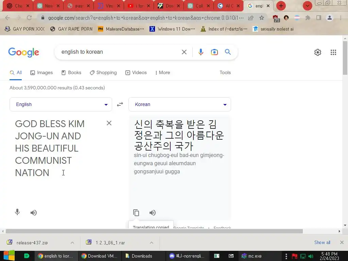The image size is (348, 261).
Task: Share this page from the address bar
Action: tap(251, 18)
